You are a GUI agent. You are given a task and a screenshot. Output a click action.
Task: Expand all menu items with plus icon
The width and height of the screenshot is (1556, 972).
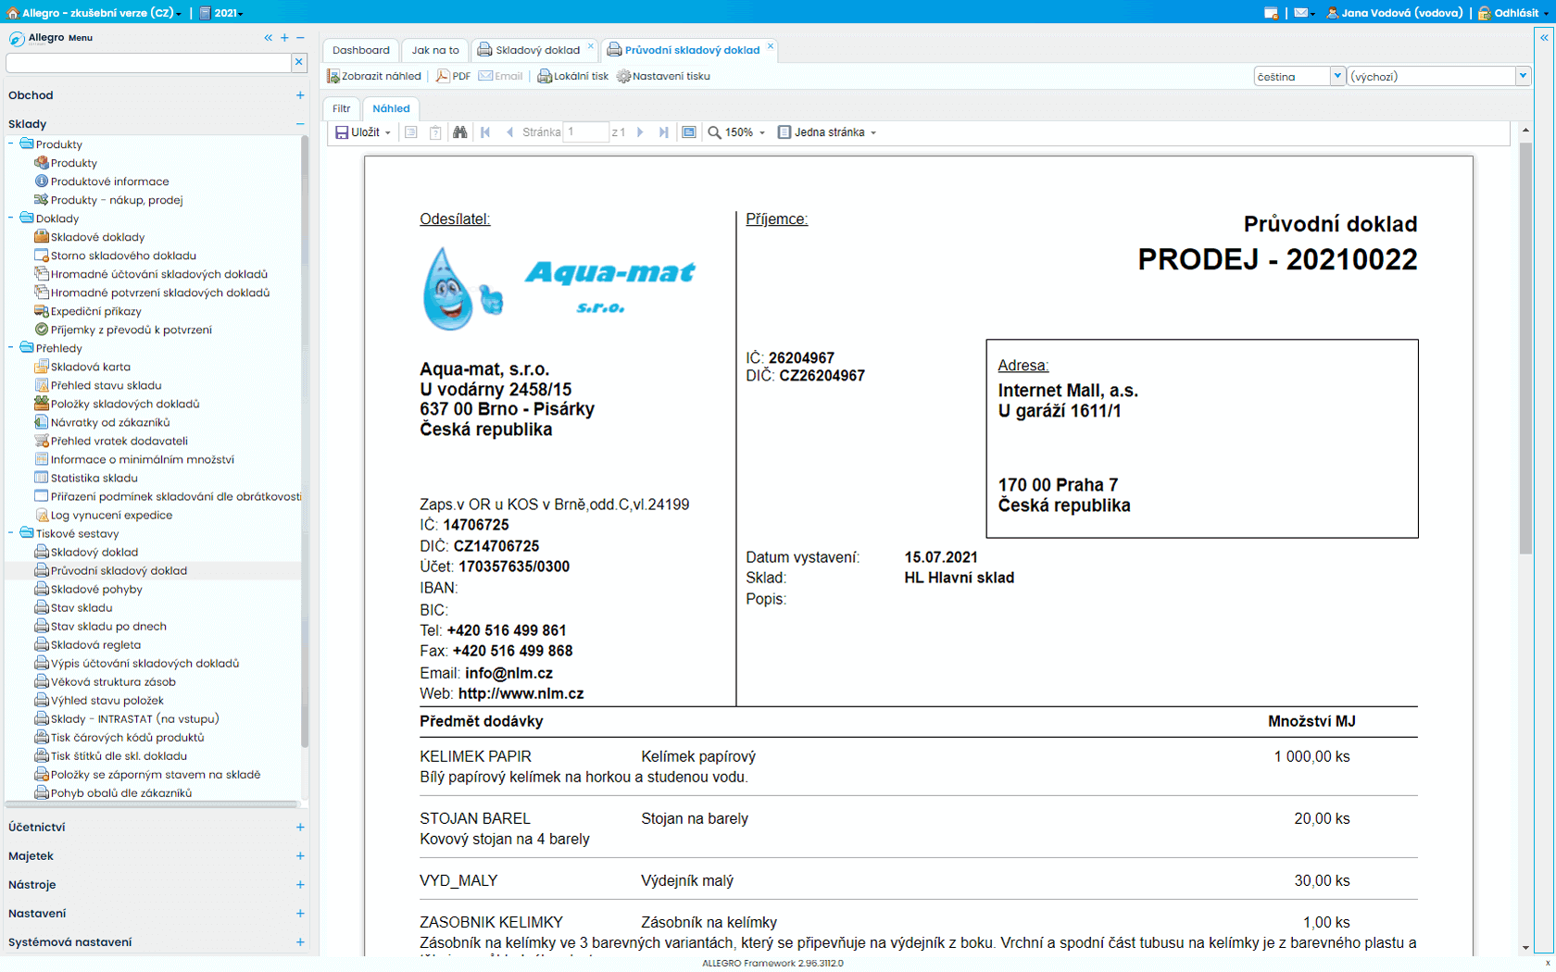pyautogui.click(x=284, y=38)
